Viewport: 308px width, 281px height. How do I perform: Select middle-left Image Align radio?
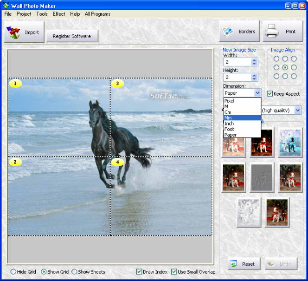point(276,67)
